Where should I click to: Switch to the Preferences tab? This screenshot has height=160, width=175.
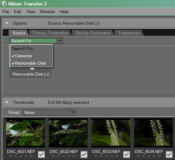129,33
